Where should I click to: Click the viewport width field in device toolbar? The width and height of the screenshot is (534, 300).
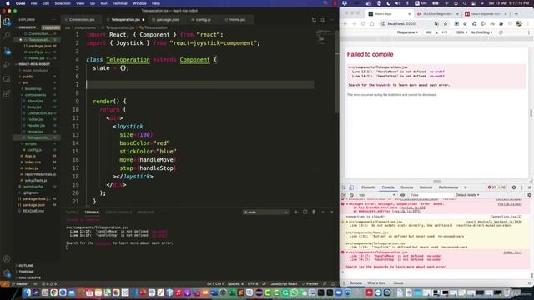(x=428, y=32)
